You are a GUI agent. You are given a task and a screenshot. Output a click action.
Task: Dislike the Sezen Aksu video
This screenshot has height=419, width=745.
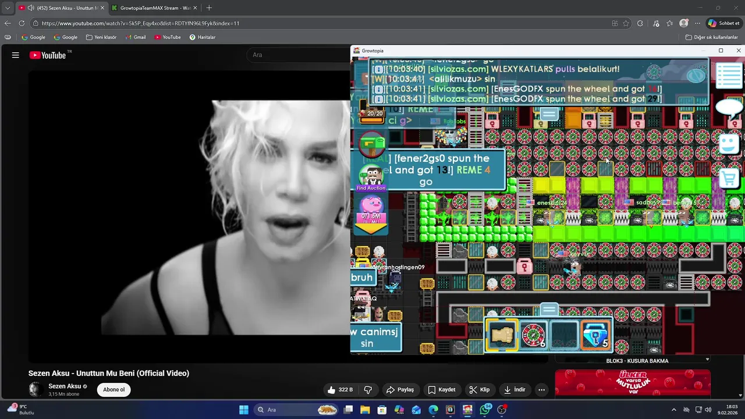[368, 390]
